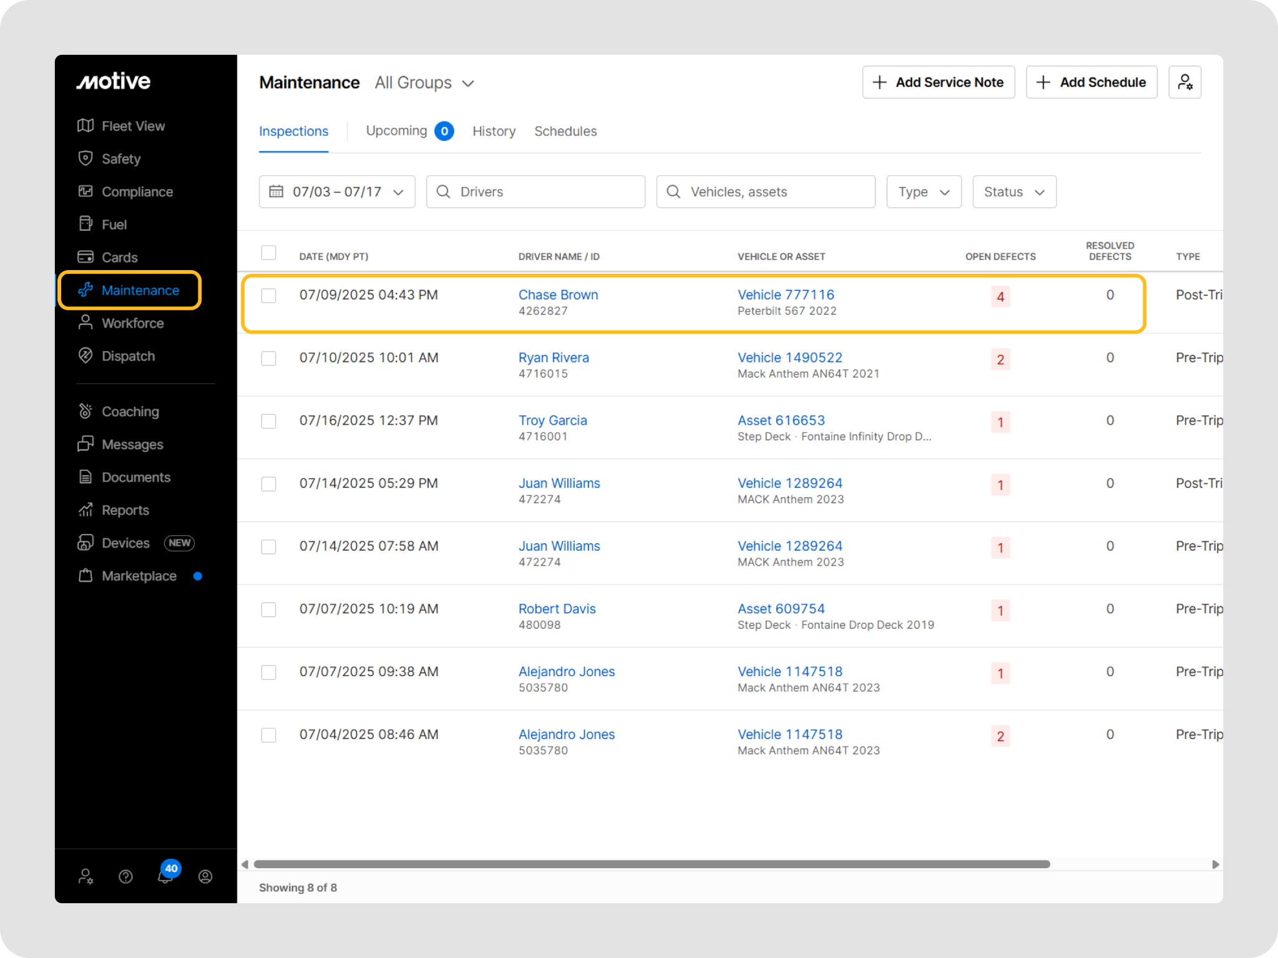
Task: Click the help question mark icon
Action: (125, 877)
